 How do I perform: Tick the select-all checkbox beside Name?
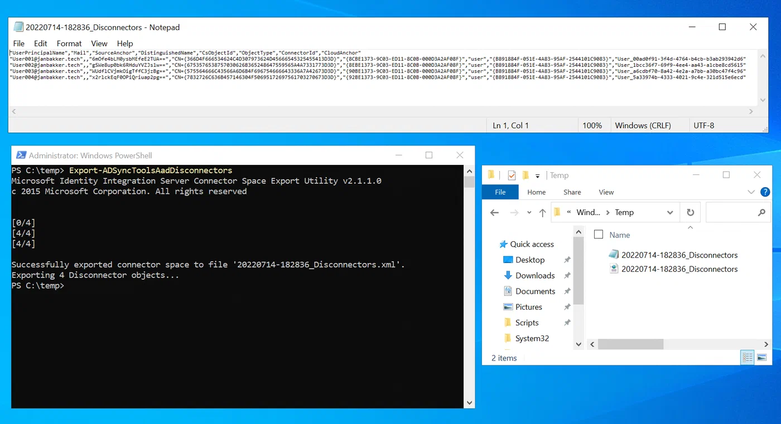coord(599,235)
